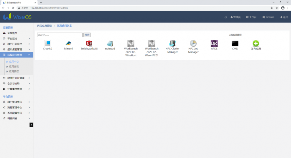
Task: Open the APDL application icon
Action: coord(214,44)
